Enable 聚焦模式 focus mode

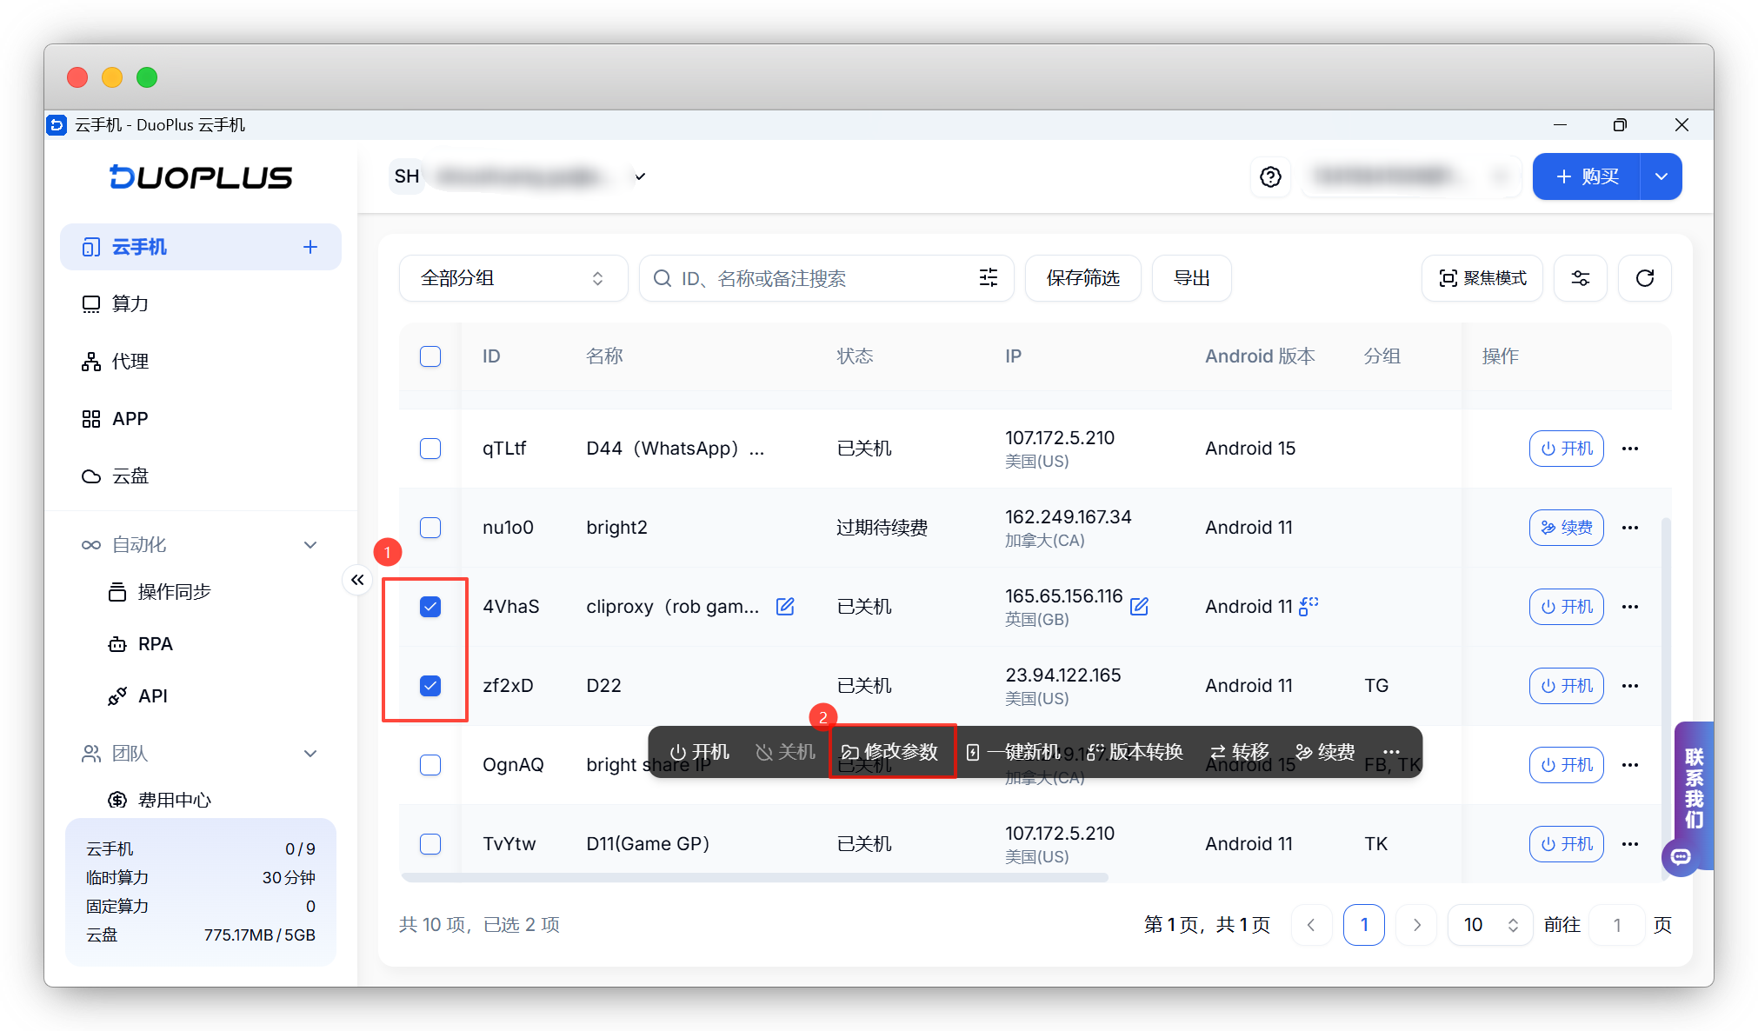[1482, 278]
